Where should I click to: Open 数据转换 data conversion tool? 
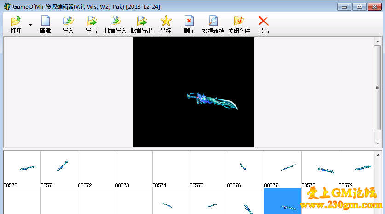213,24
